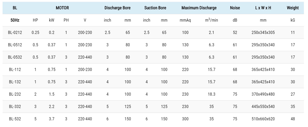Click the 250x345x305 dimensions cell

[x=263, y=33]
